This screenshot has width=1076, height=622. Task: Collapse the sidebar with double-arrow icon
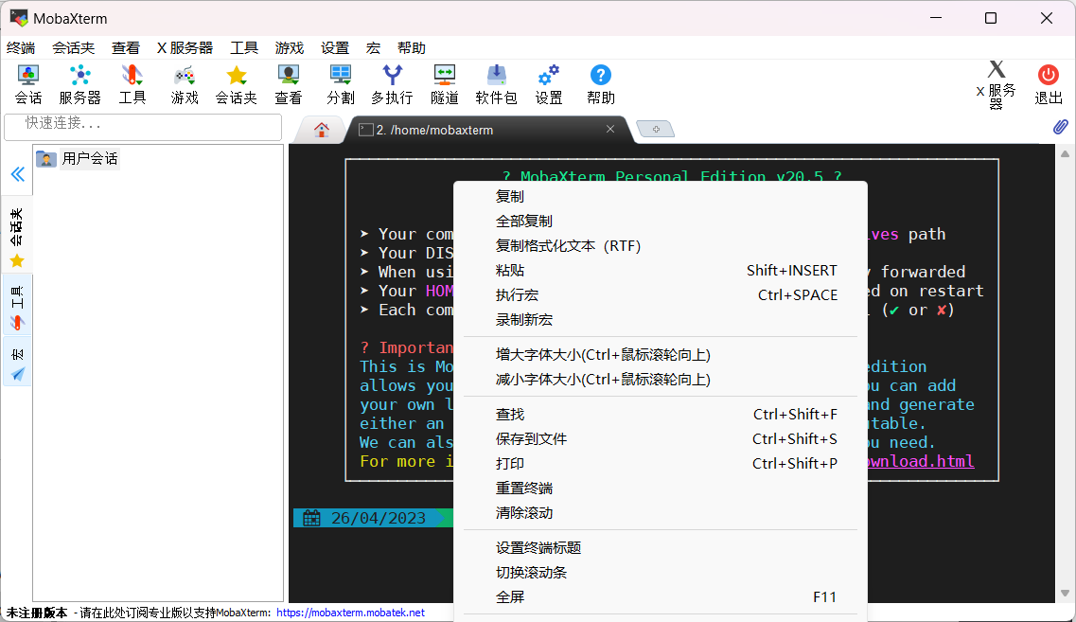click(x=18, y=174)
